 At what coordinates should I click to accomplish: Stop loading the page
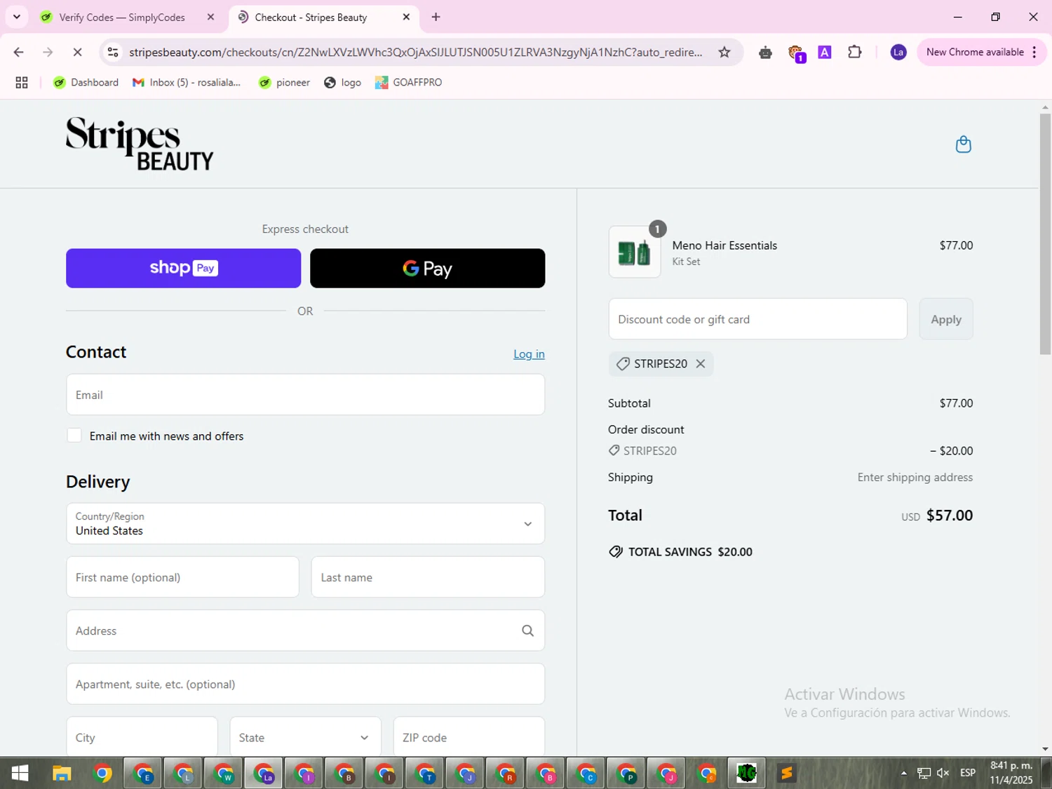point(77,52)
